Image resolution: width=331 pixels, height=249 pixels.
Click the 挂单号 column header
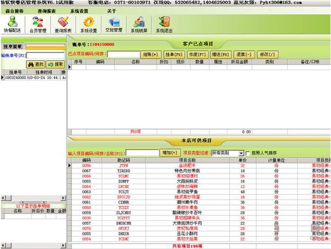(x=15, y=72)
